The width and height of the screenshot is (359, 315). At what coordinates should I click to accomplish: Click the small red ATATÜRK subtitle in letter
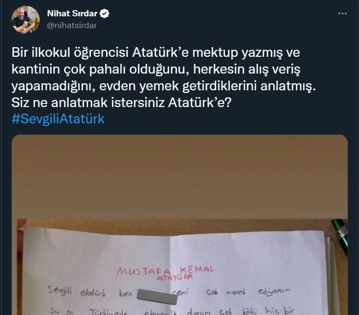[175, 278]
